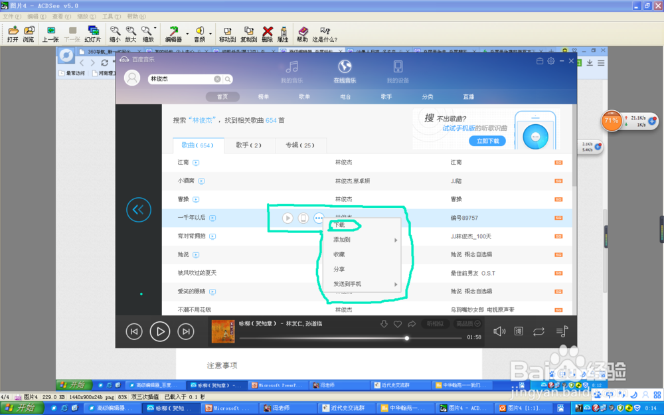Clear the 林俊杰 search text with the X

(x=217, y=79)
